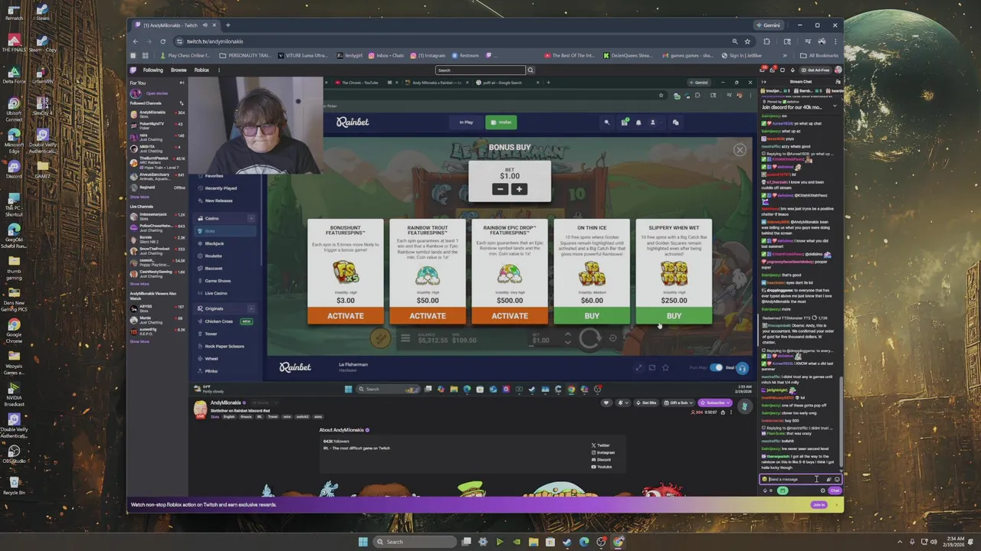The image size is (981, 551).
Task: Open Twitch user avatar menu
Action: pos(838,70)
